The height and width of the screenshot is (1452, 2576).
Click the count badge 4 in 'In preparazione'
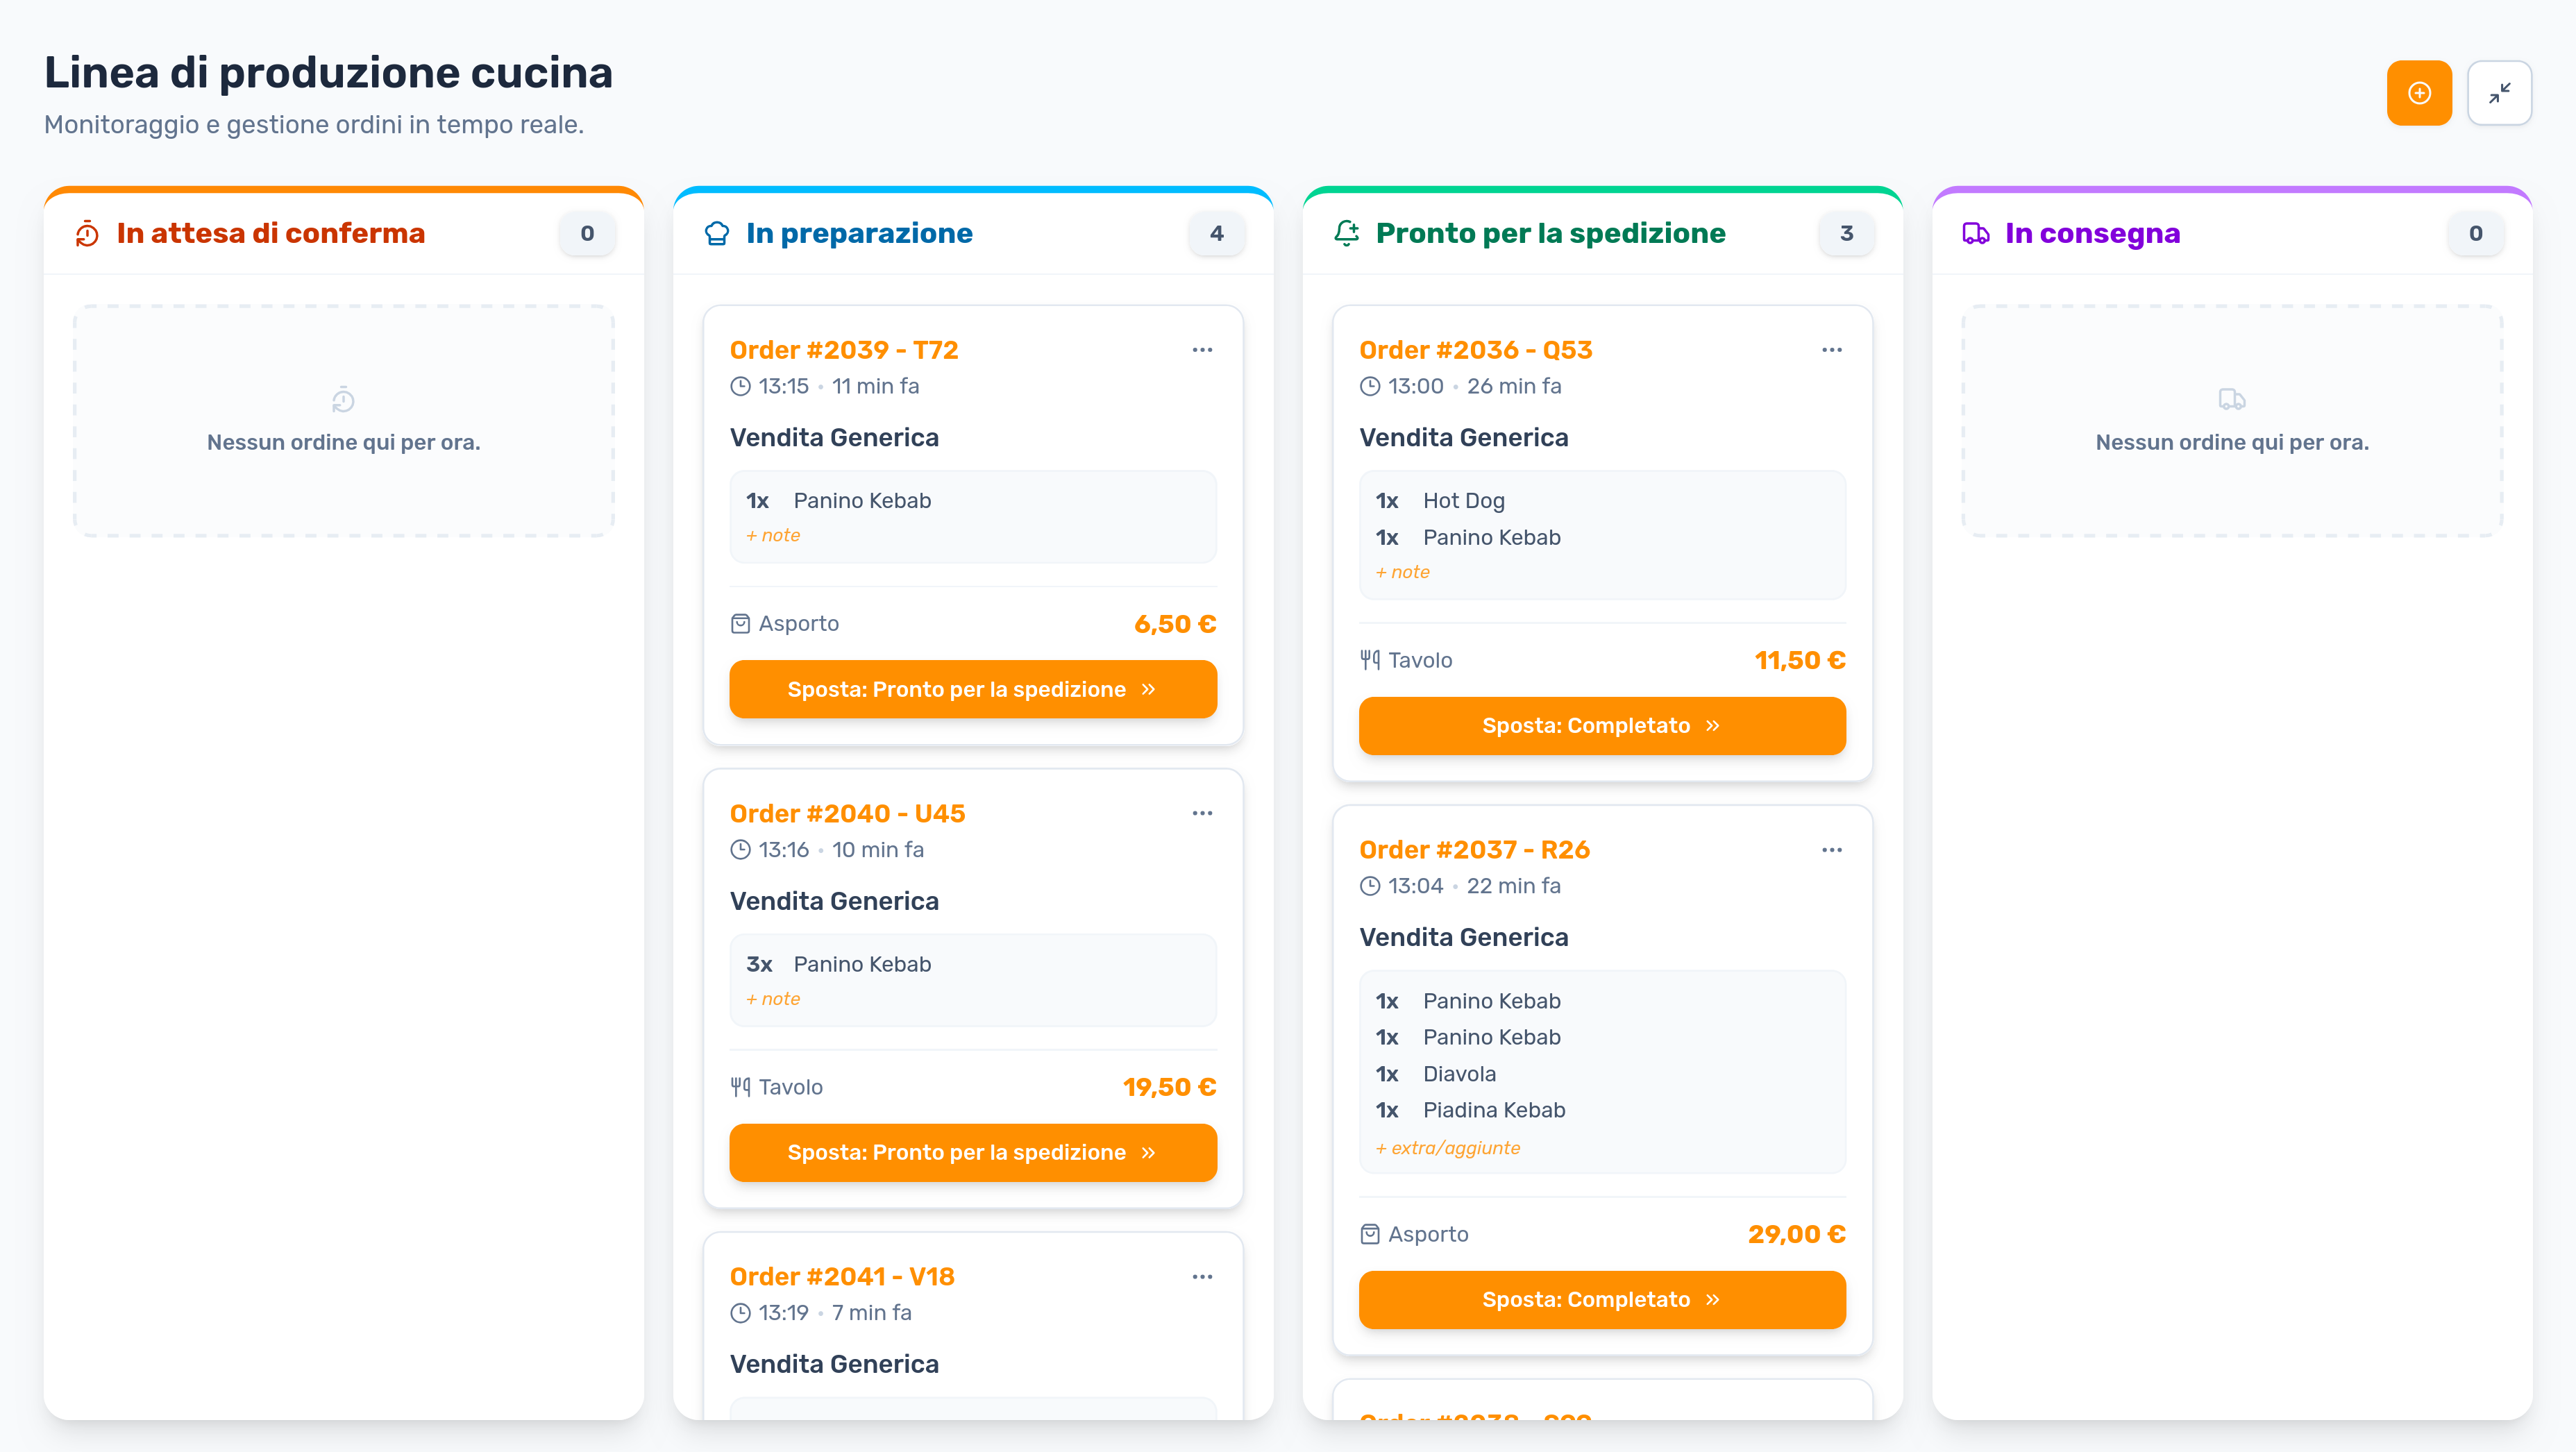[1216, 233]
